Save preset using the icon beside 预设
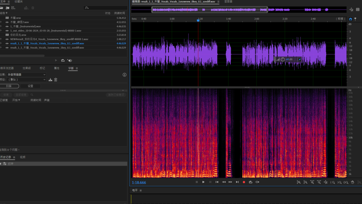 (x=51, y=80)
